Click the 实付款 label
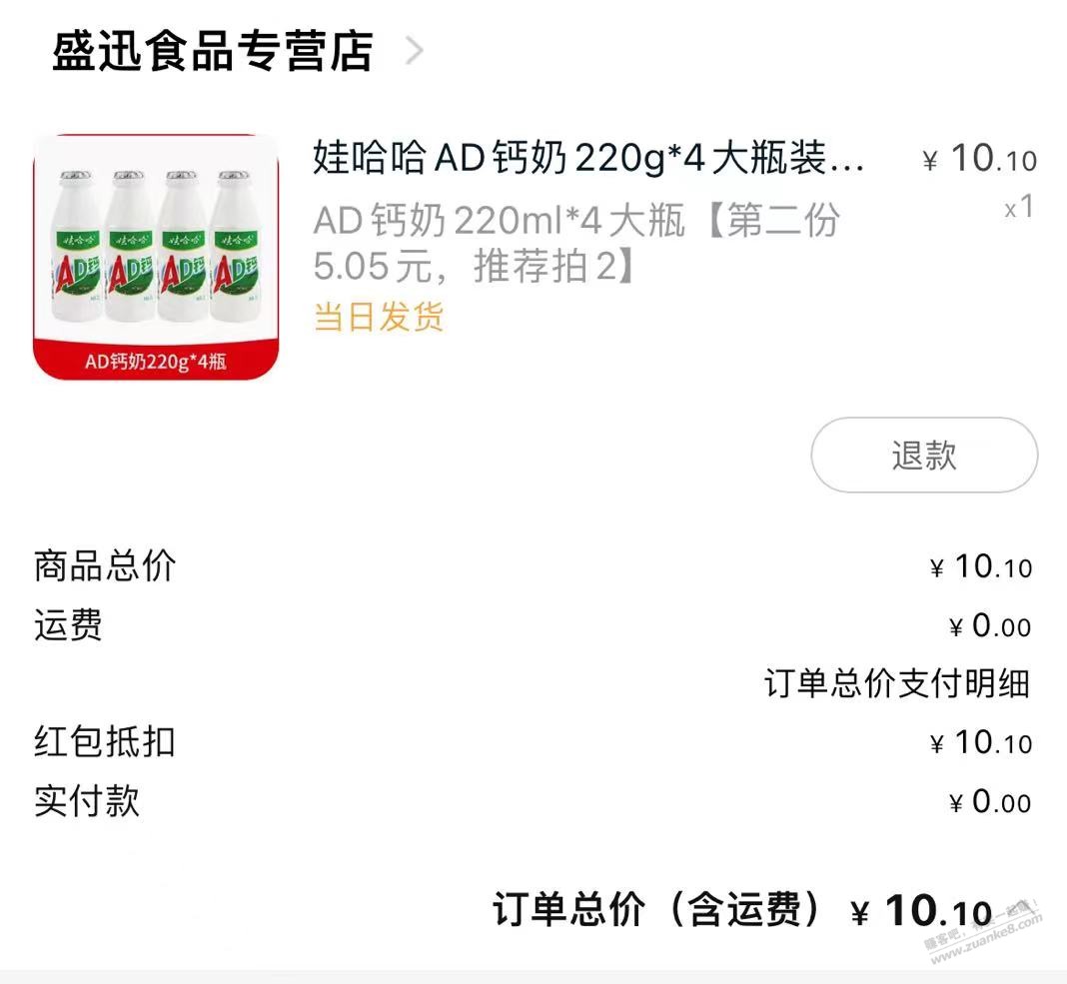 87,801
